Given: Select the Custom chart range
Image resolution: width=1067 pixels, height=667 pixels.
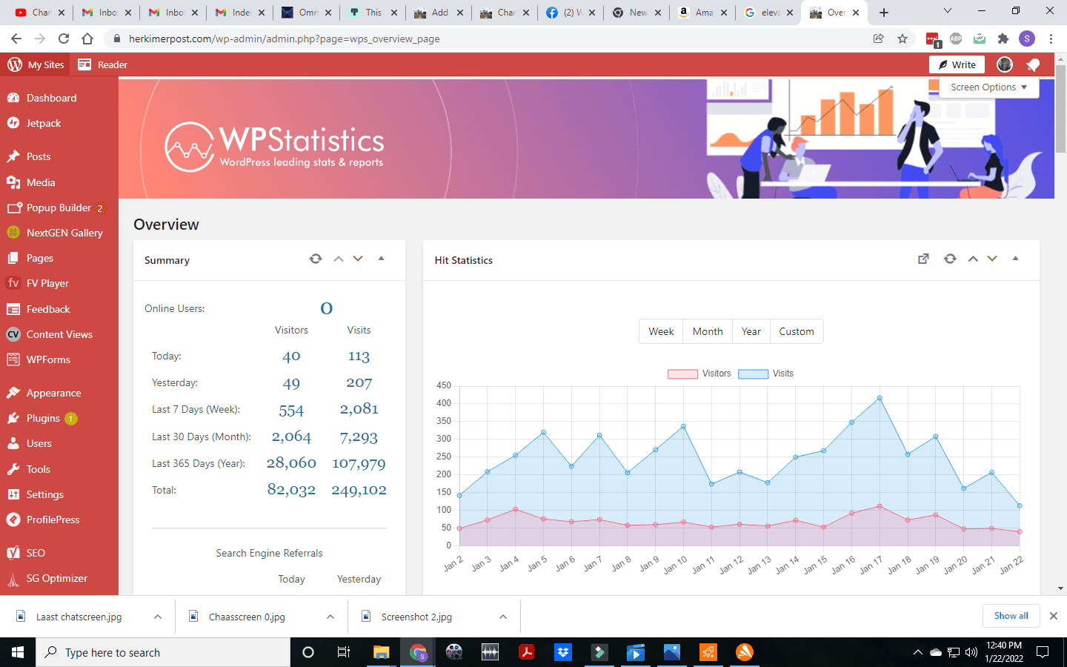Looking at the screenshot, I should (x=797, y=331).
